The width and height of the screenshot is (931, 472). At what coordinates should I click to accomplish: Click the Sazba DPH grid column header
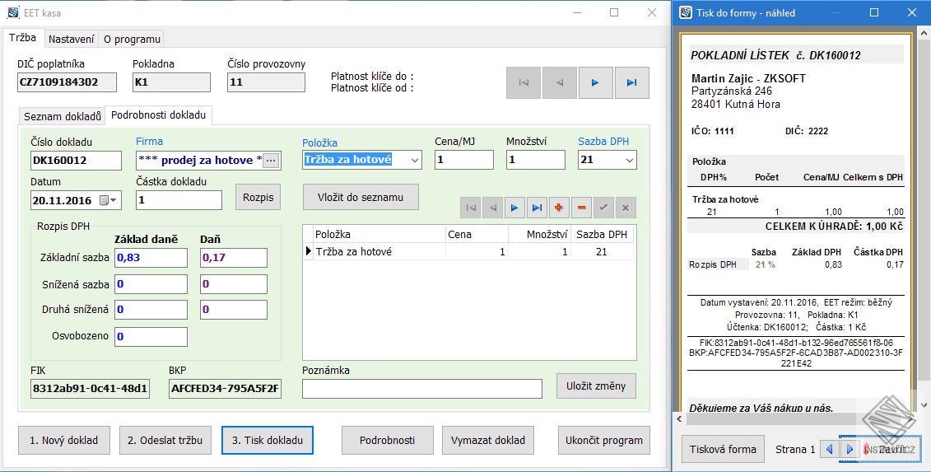click(x=602, y=234)
